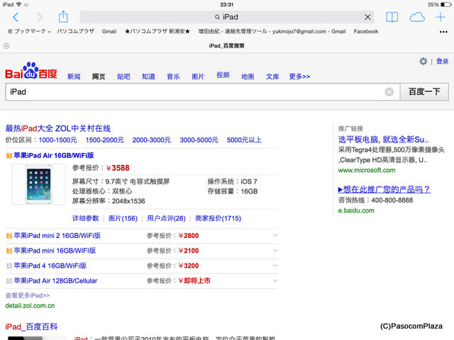Tap the Safari forward arrow
Viewport: 454px width, 340px height.
coord(40,17)
